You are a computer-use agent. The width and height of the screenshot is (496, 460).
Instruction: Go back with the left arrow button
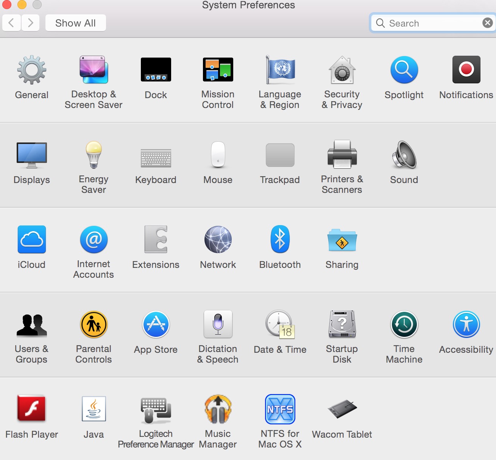click(11, 23)
